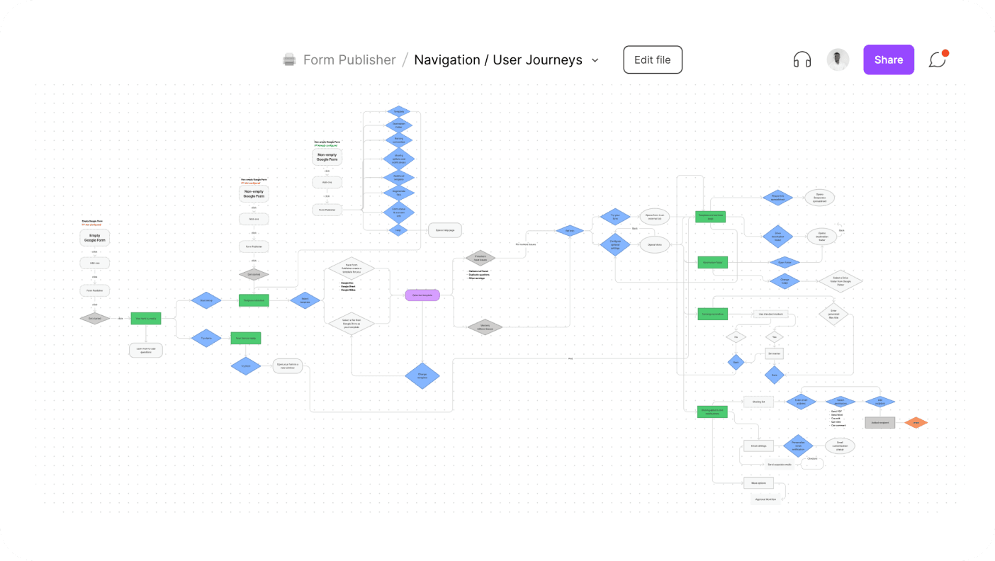Screen dimensions: 995x561
Task: Open the Form Publisher breadcrumb
Action: [x=349, y=60]
